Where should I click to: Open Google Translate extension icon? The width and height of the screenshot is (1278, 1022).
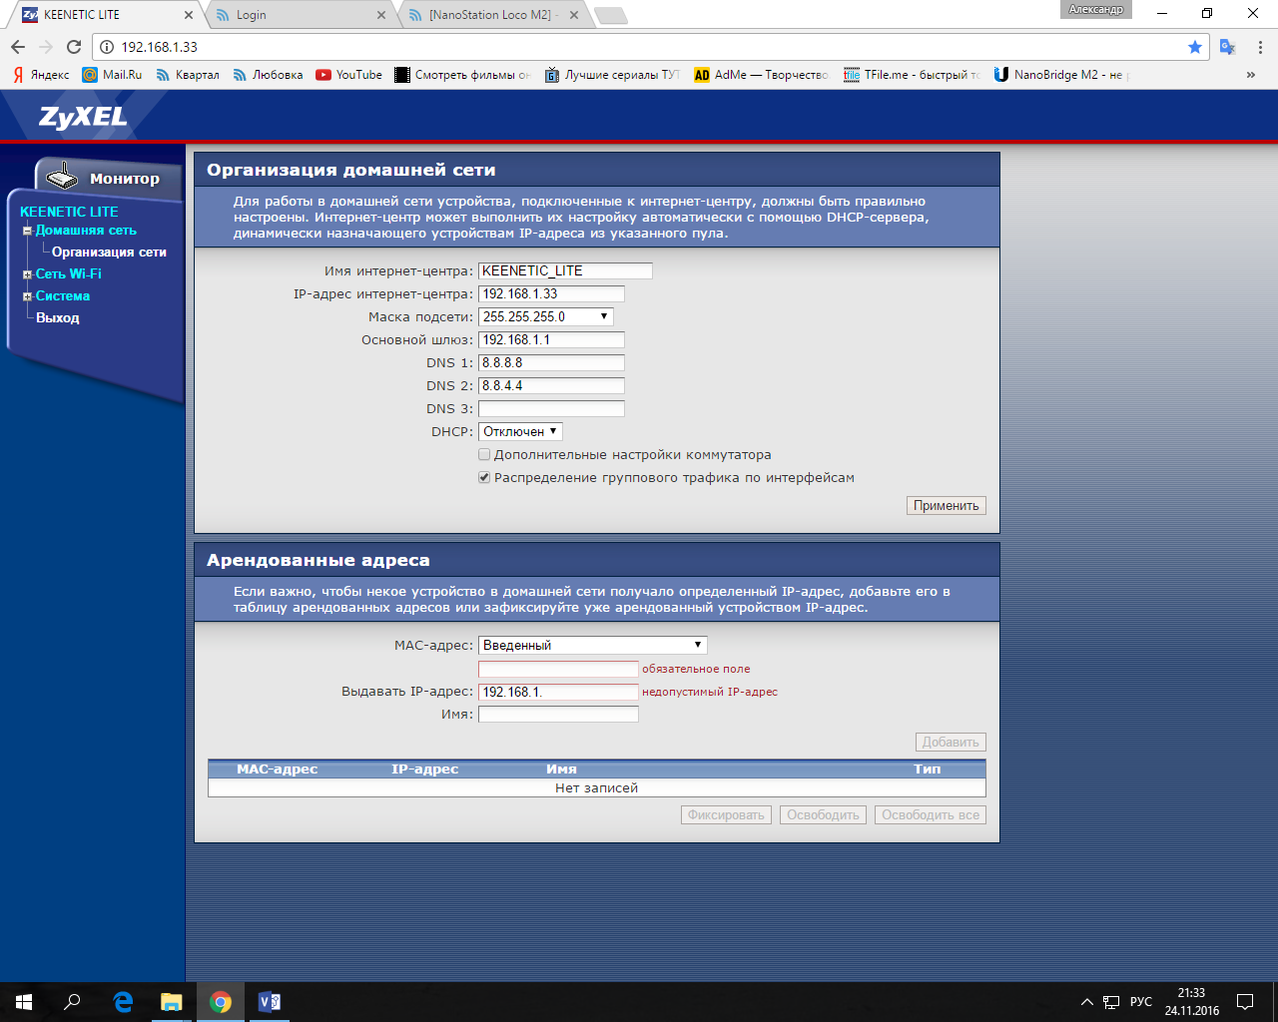1228,47
